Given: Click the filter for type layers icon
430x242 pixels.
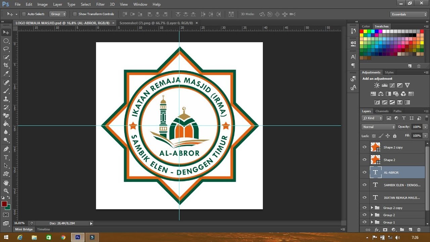Looking at the screenshot, I should [x=404, y=118].
